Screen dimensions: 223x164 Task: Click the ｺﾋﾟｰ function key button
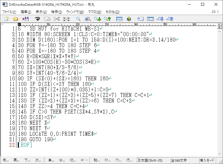coord(84,160)
